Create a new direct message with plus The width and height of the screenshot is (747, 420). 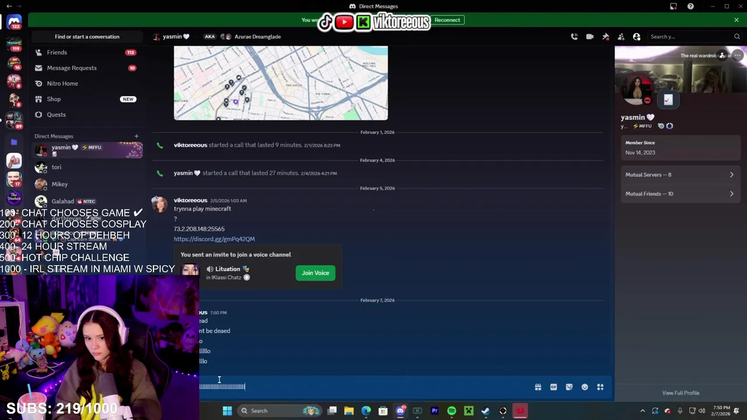tap(136, 136)
